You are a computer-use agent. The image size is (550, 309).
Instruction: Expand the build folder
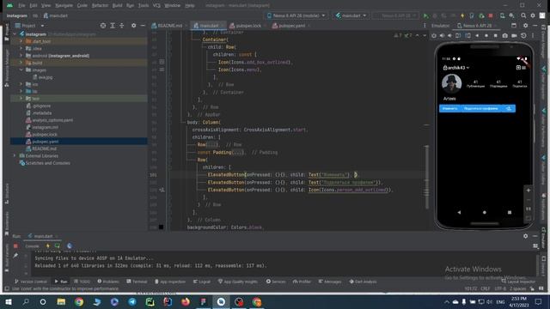pyautogui.click(x=21, y=63)
